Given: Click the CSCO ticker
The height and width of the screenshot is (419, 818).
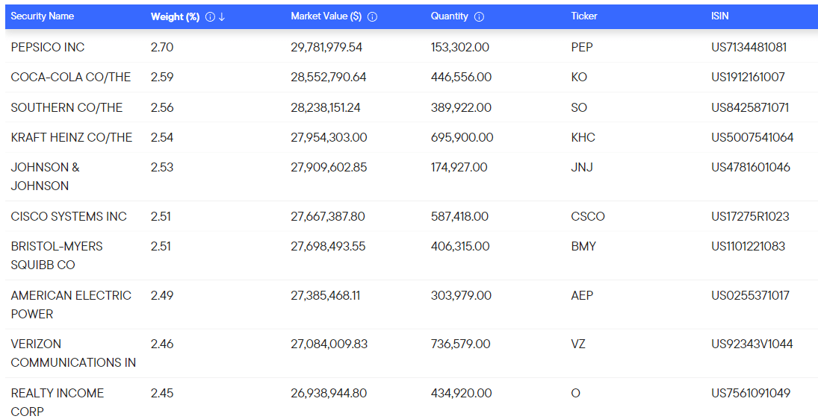Looking at the screenshot, I should (x=588, y=216).
